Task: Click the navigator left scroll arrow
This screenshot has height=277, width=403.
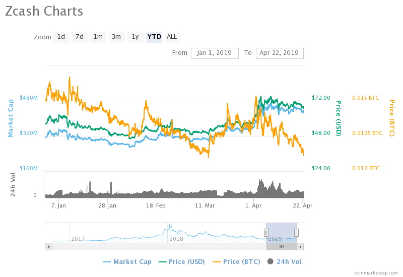Action: [48, 247]
